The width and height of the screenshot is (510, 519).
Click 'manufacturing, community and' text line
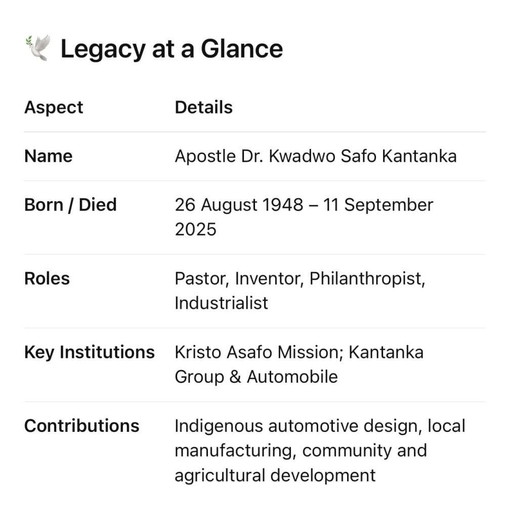301,451
